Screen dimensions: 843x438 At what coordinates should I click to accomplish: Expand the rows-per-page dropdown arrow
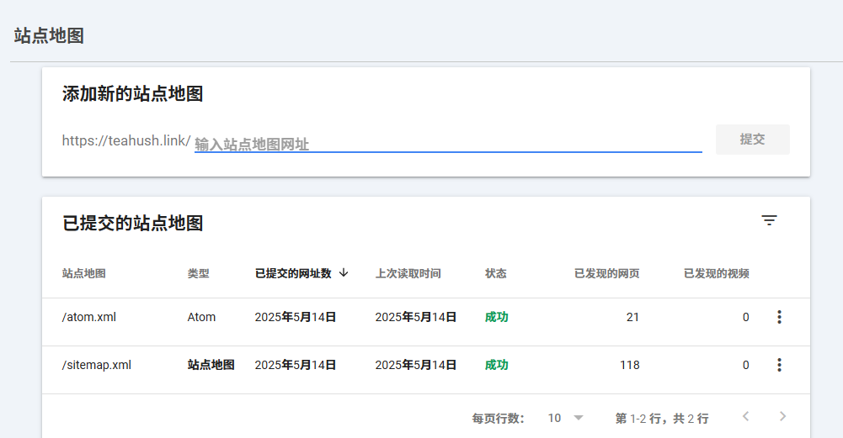[579, 418]
